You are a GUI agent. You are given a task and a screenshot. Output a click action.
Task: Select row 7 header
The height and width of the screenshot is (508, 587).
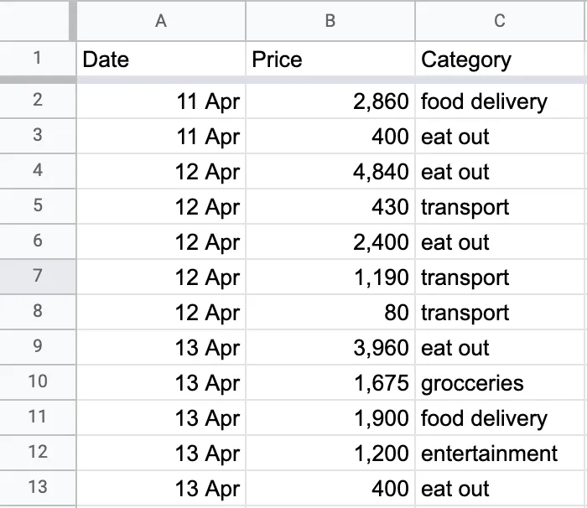pos(37,277)
